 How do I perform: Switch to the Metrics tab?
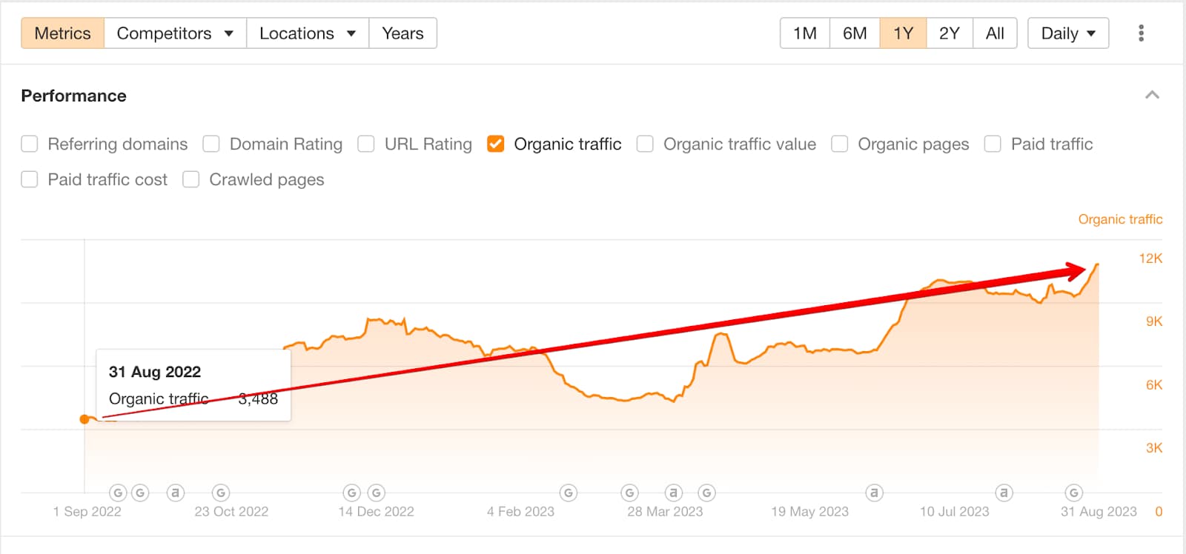click(63, 33)
